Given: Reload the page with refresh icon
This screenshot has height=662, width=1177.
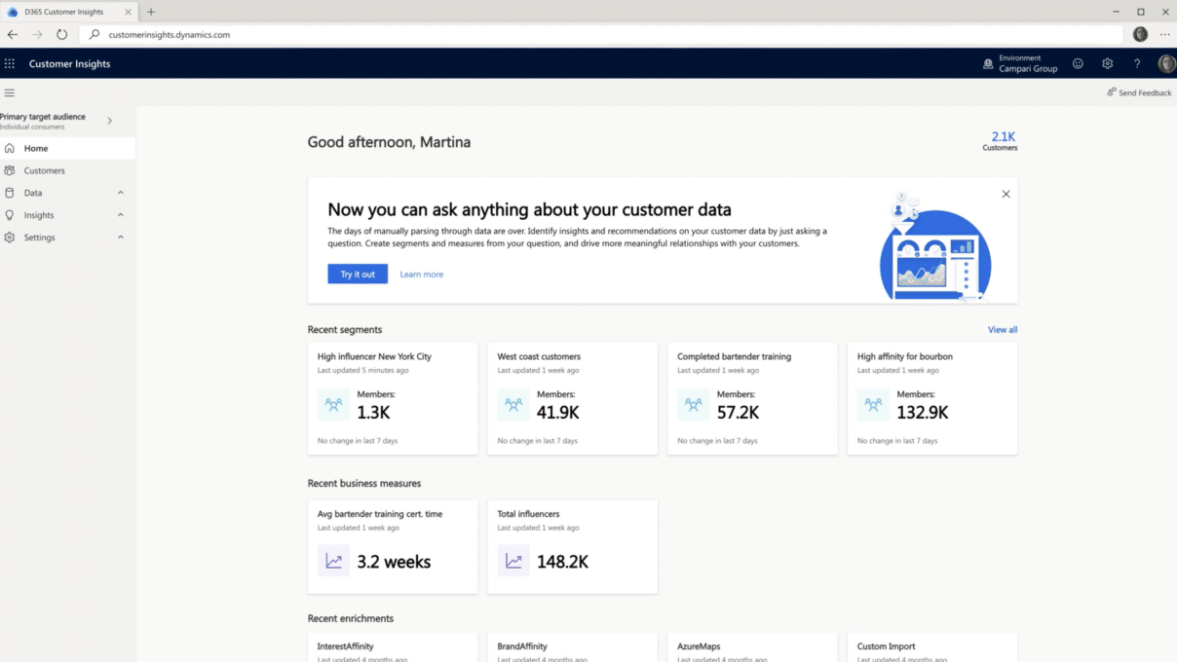Looking at the screenshot, I should (x=61, y=34).
